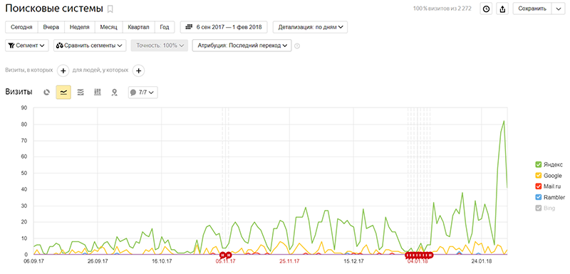Select the bar columns chart icon
Viewport: 570px width, 274px height.
98,93
